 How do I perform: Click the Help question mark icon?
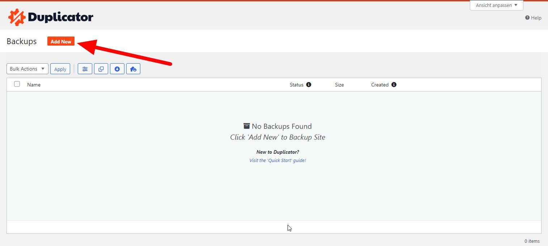tap(527, 18)
